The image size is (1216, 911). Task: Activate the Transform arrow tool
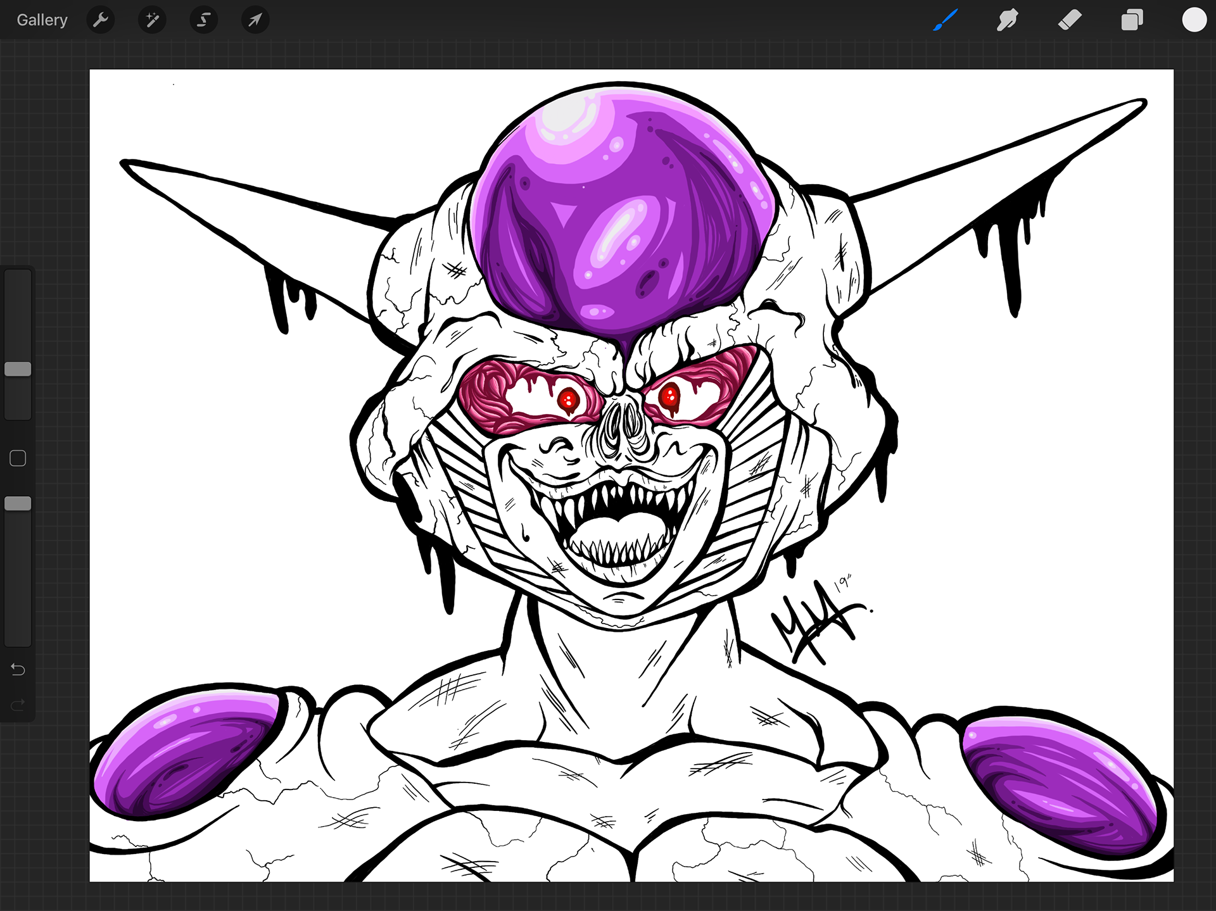pos(255,20)
